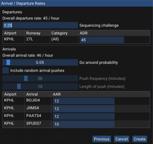Adjust the Go around probability slider

coord(40,62)
